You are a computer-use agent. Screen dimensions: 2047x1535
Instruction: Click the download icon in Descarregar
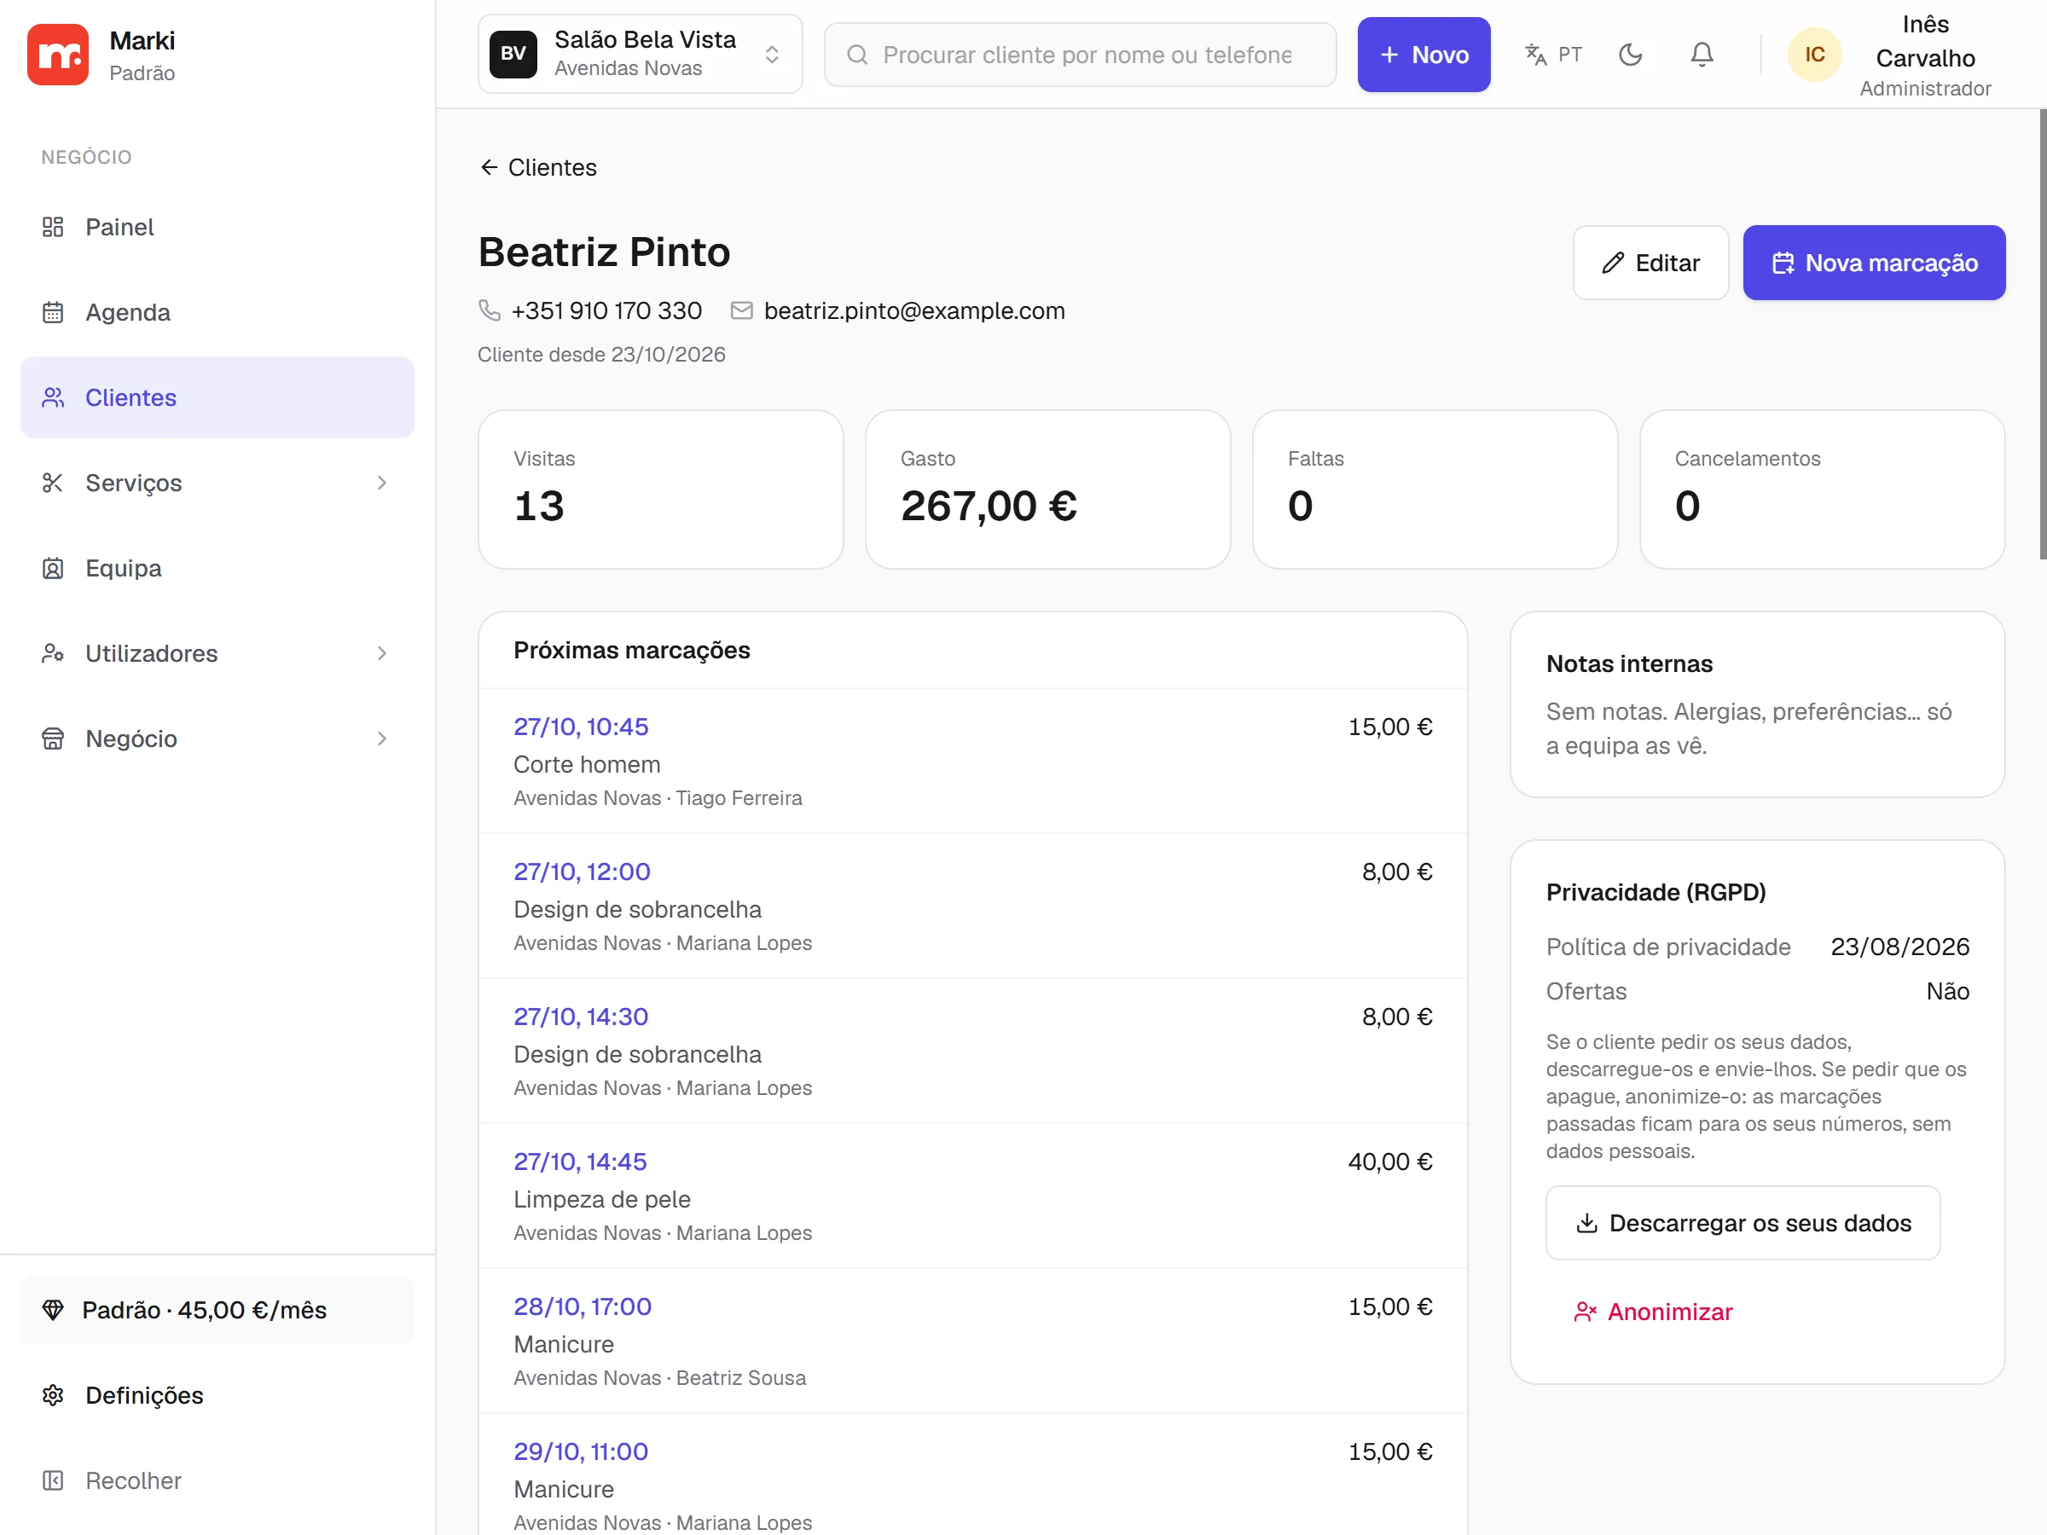pos(1586,1222)
